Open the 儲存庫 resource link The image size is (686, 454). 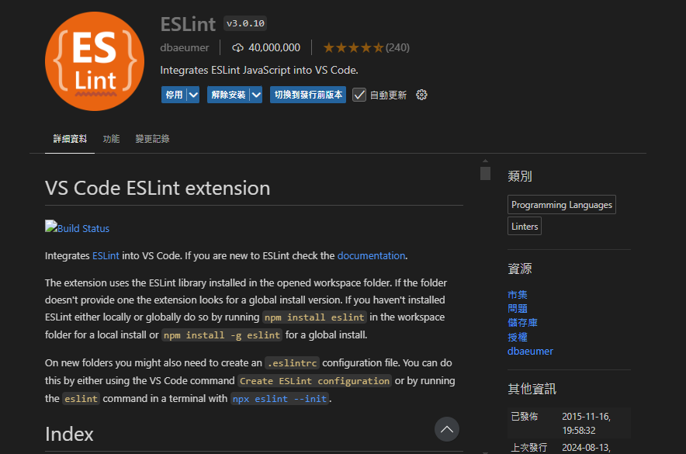tap(522, 323)
